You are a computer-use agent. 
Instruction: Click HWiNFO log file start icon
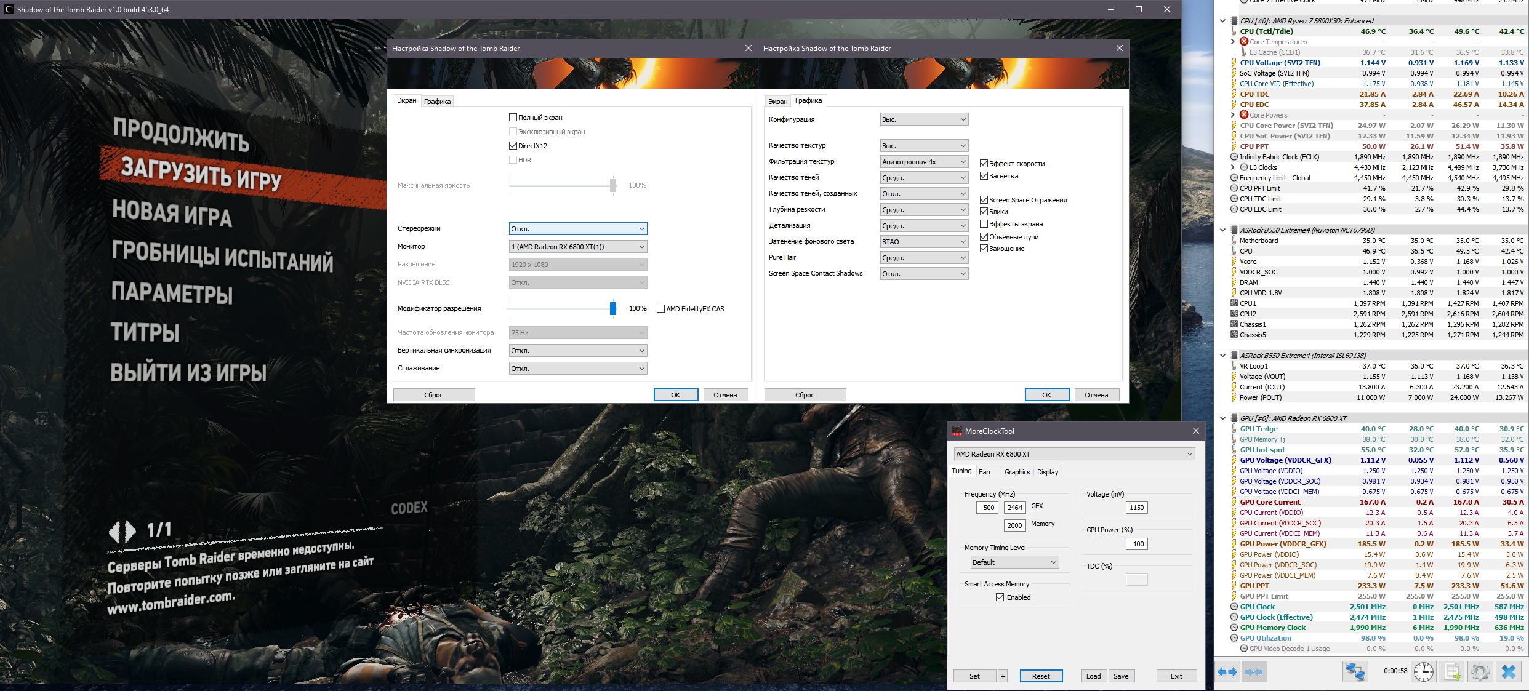coord(1452,672)
